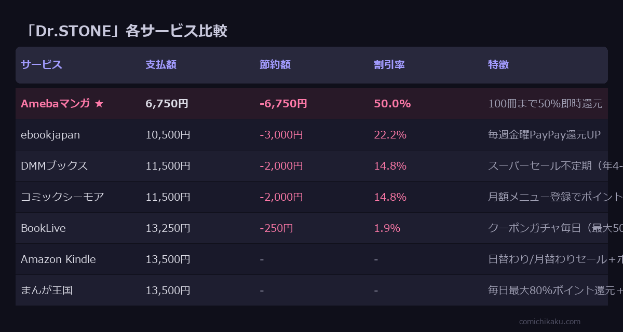Click the 特徴 column header

[x=498, y=65]
